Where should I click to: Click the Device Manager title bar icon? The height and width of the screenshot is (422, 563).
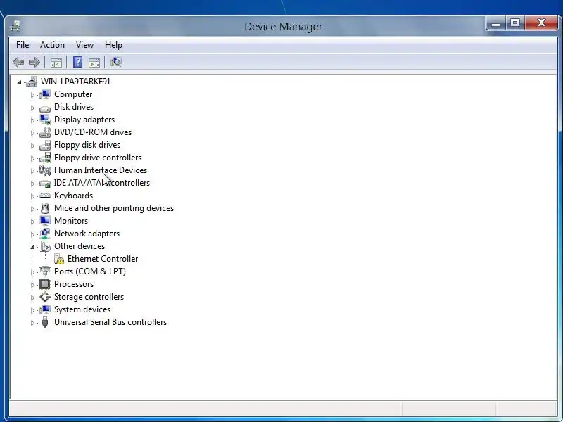coord(15,26)
